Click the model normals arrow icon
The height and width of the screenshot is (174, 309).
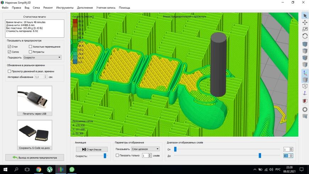coord(305,94)
